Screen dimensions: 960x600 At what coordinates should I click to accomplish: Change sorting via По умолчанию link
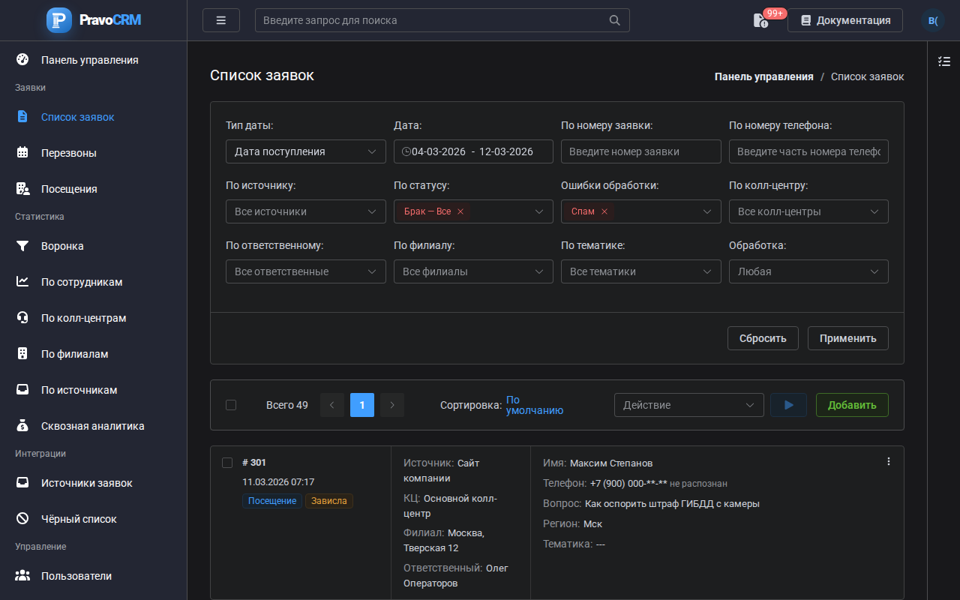[x=535, y=405]
